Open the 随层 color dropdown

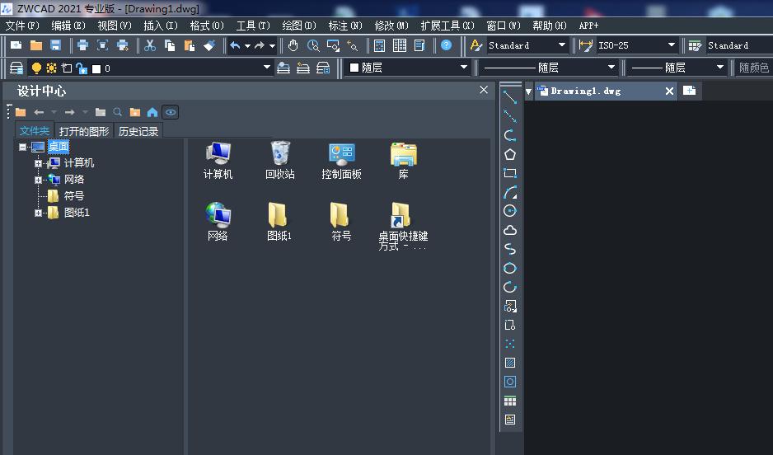pos(463,68)
